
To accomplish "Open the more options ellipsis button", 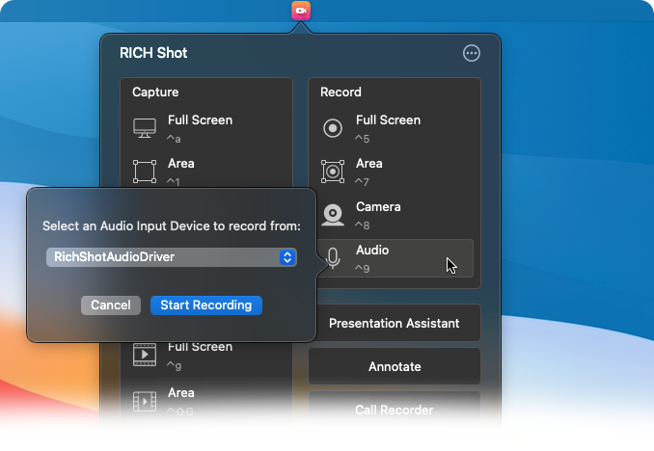I will point(472,53).
